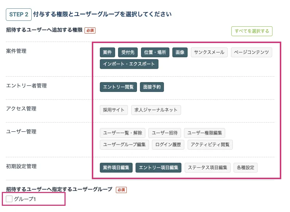Enable the ユーザー一覧・解除 permission

(x=123, y=133)
